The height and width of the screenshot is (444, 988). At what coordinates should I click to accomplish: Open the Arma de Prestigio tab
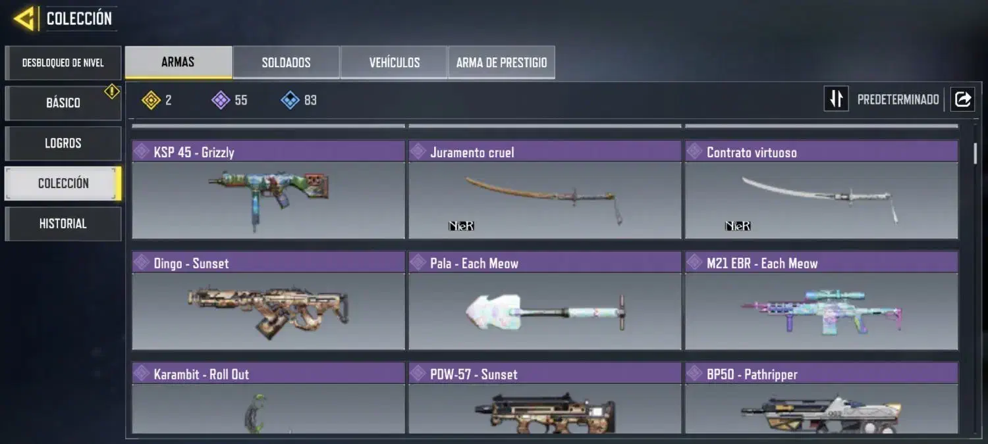(x=501, y=62)
